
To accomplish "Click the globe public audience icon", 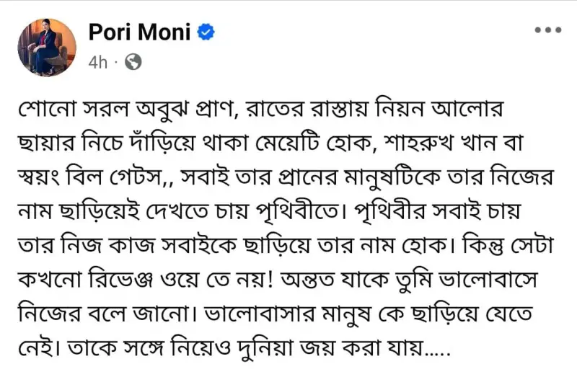I will (133, 62).
